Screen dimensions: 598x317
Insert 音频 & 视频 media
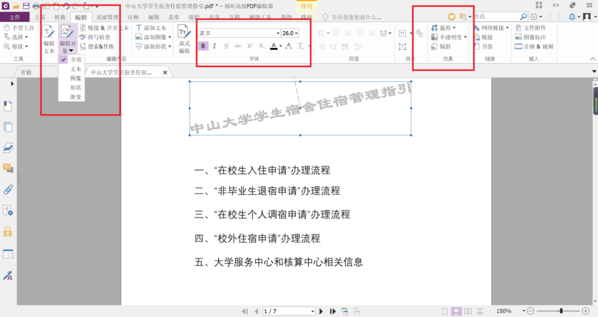tap(534, 46)
